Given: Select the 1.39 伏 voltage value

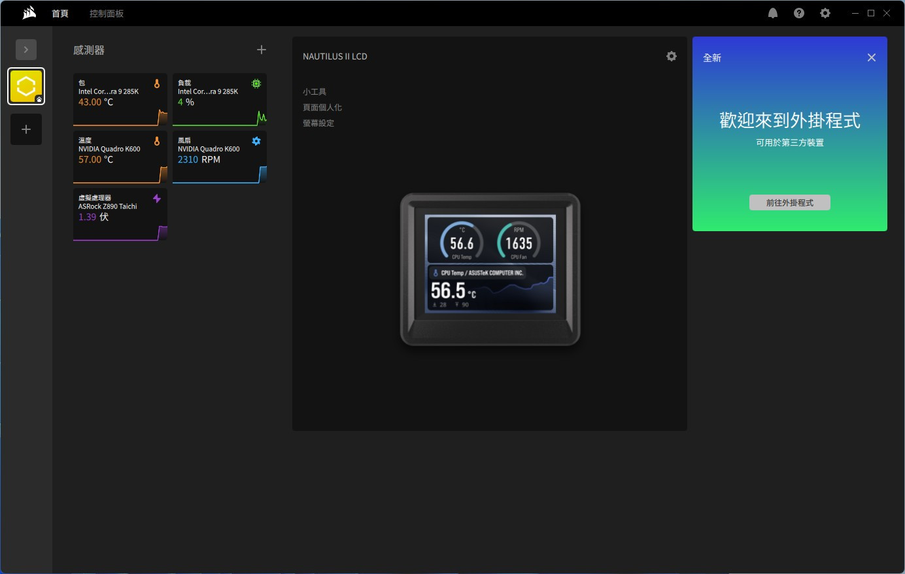Looking at the screenshot, I should point(94,217).
